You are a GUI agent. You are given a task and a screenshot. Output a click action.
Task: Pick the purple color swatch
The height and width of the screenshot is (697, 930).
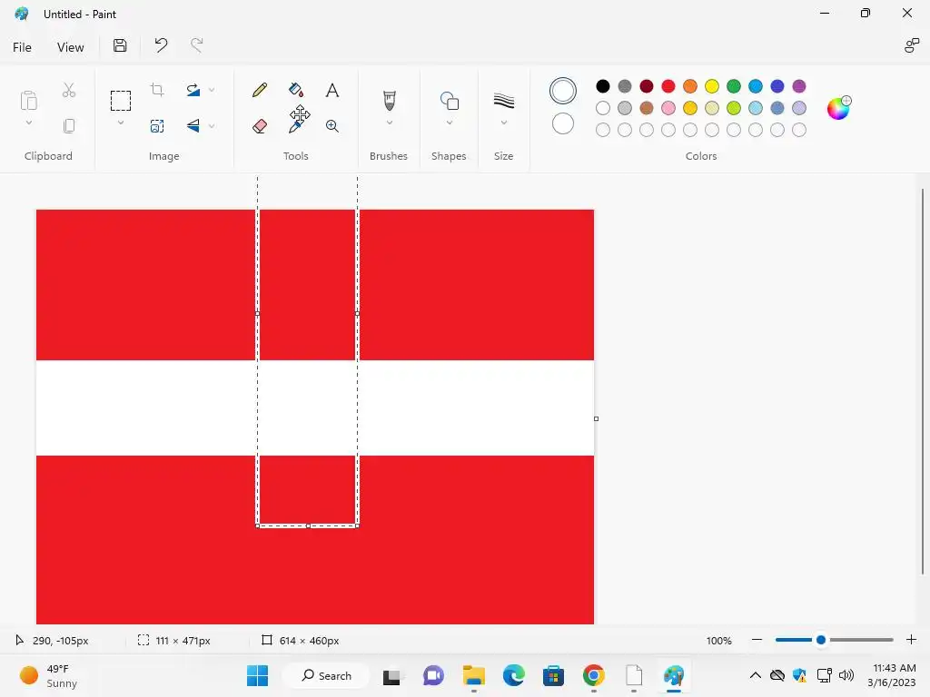click(799, 86)
